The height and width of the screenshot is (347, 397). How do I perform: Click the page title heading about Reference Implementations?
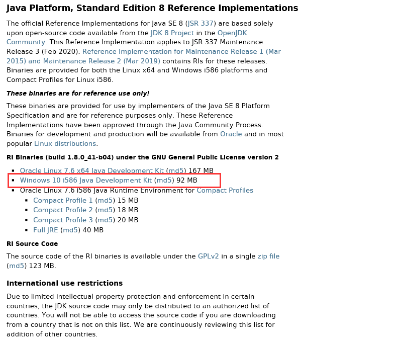[152, 8]
